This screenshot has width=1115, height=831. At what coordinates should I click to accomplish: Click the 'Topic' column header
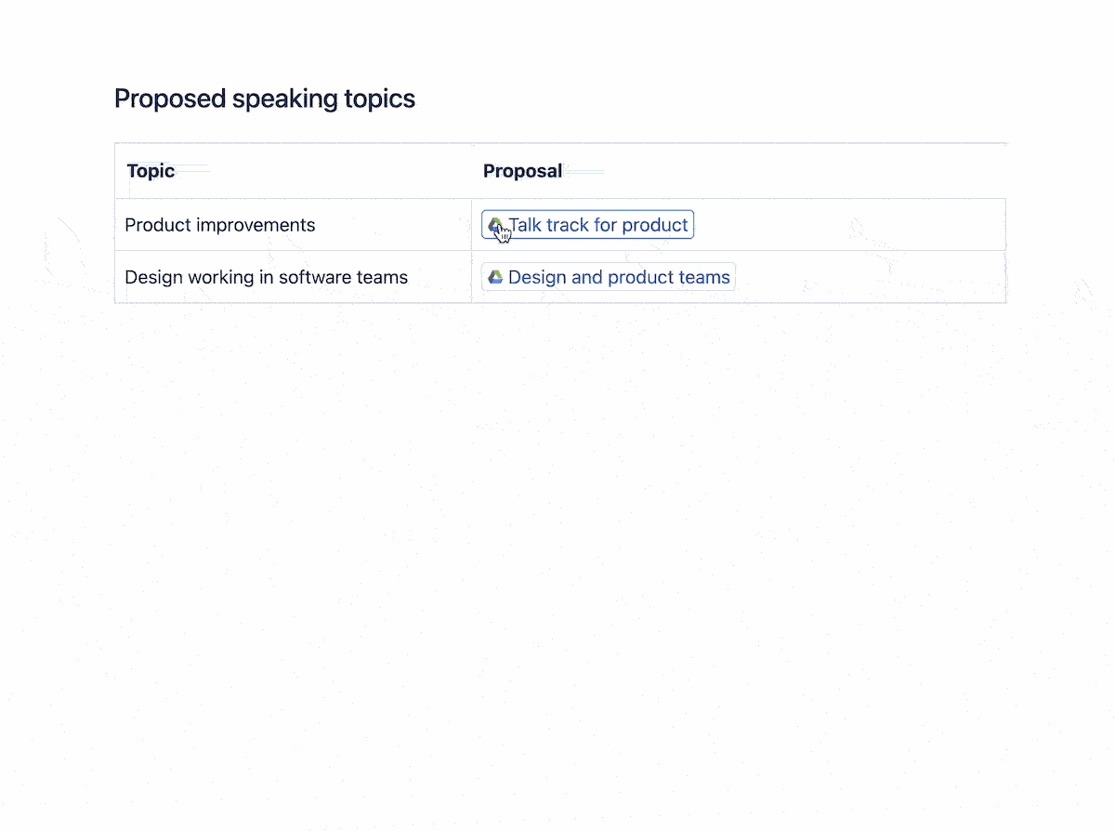[x=294, y=171]
